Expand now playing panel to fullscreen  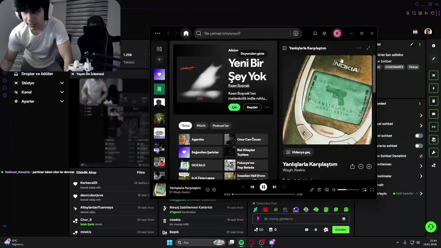(x=368, y=48)
